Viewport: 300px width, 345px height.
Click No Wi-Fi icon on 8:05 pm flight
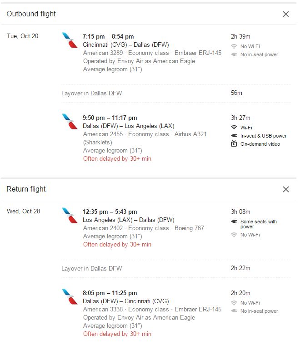click(x=234, y=303)
